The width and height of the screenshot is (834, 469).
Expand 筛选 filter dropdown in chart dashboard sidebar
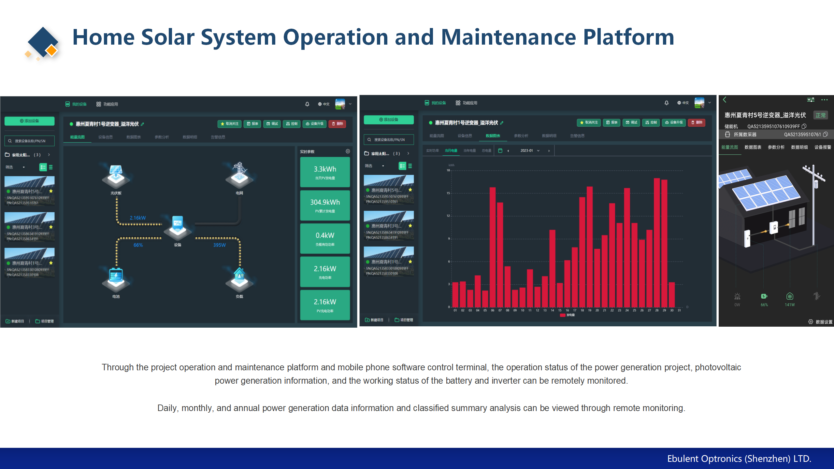coord(383,166)
